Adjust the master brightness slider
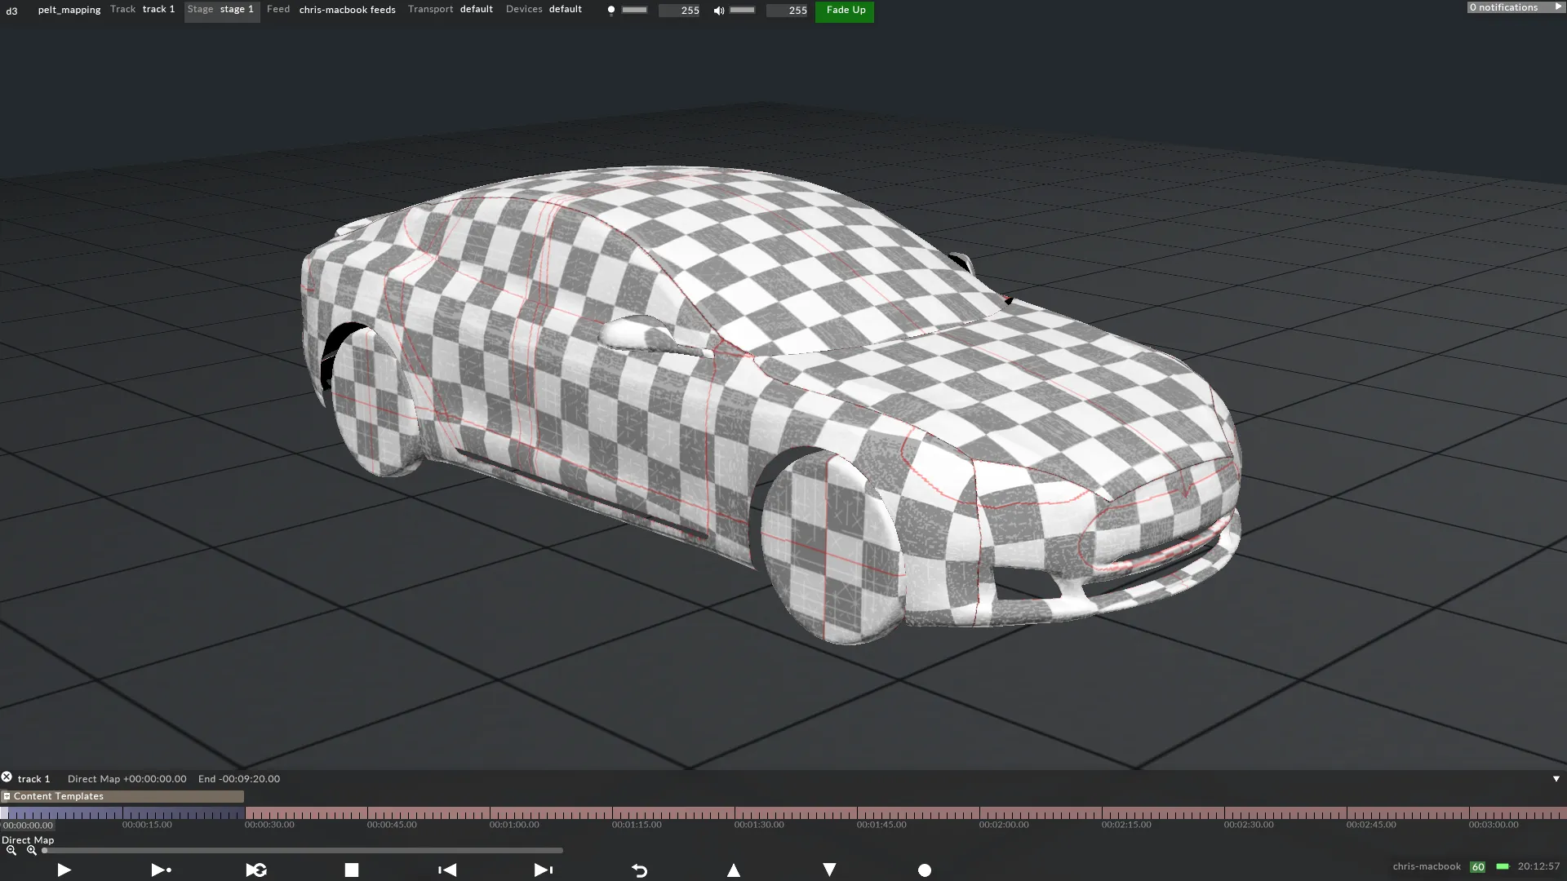 click(x=634, y=10)
